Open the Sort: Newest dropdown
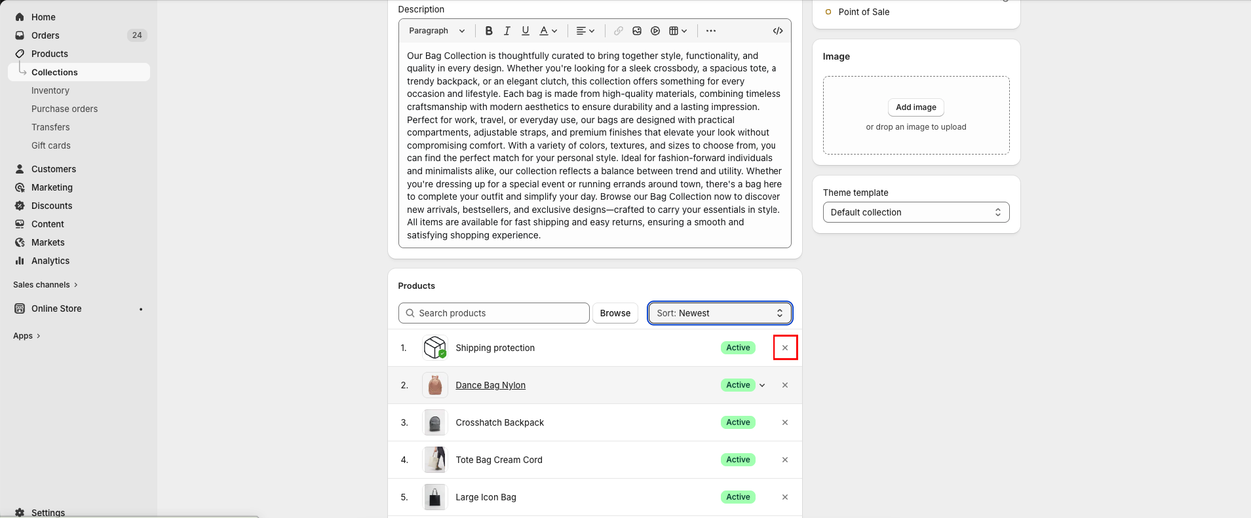 (x=720, y=313)
